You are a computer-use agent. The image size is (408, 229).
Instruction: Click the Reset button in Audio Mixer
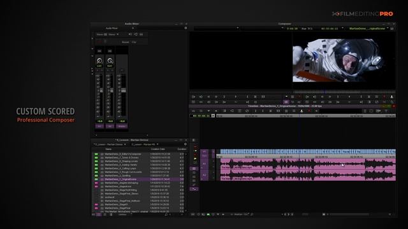pos(126,42)
